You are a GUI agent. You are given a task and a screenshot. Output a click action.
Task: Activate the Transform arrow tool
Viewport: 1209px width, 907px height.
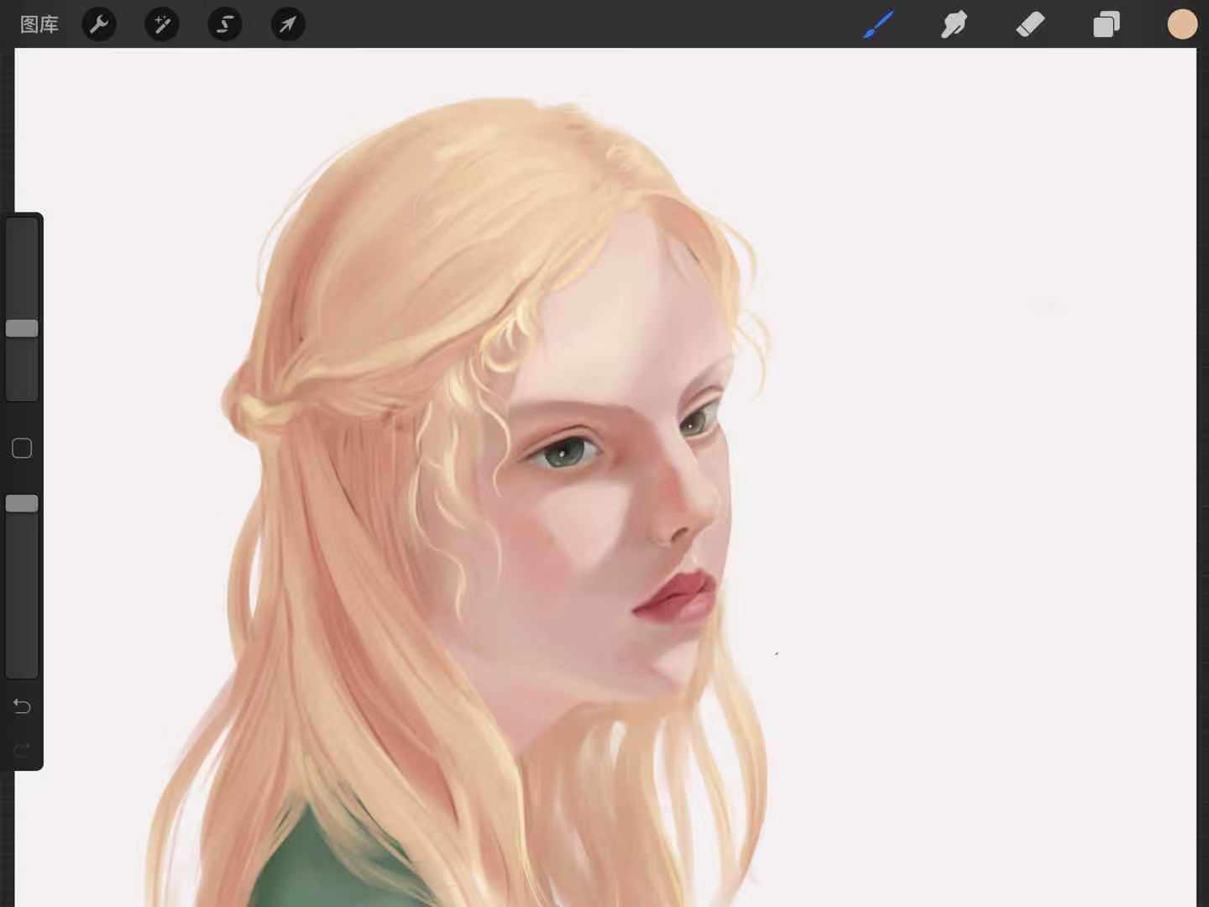click(x=288, y=24)
